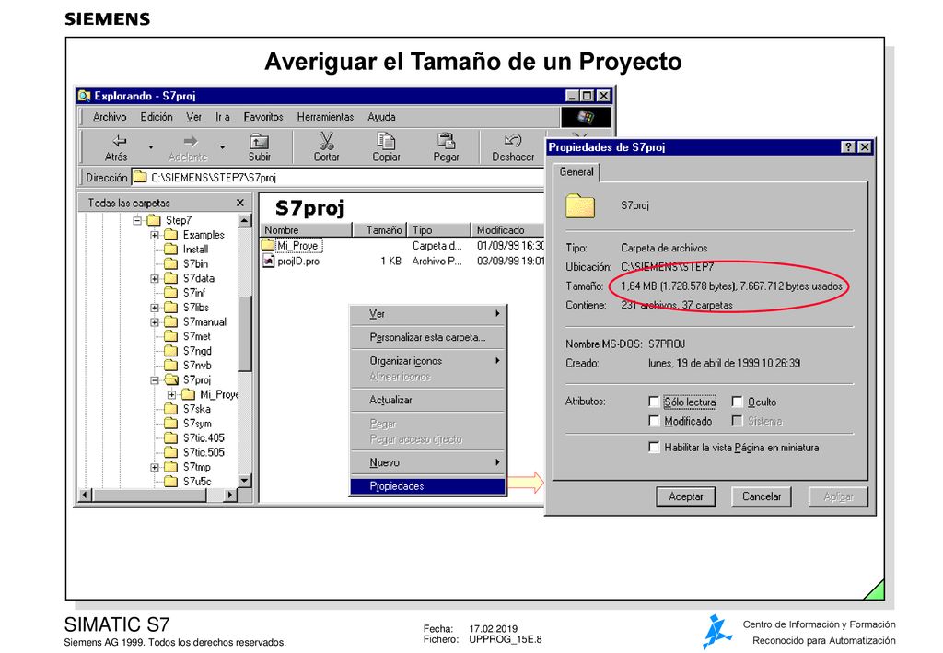Viewport: 943px width, 653px height.
Task: Open the Herramientas menu
Action: click(x=325, y=117)
